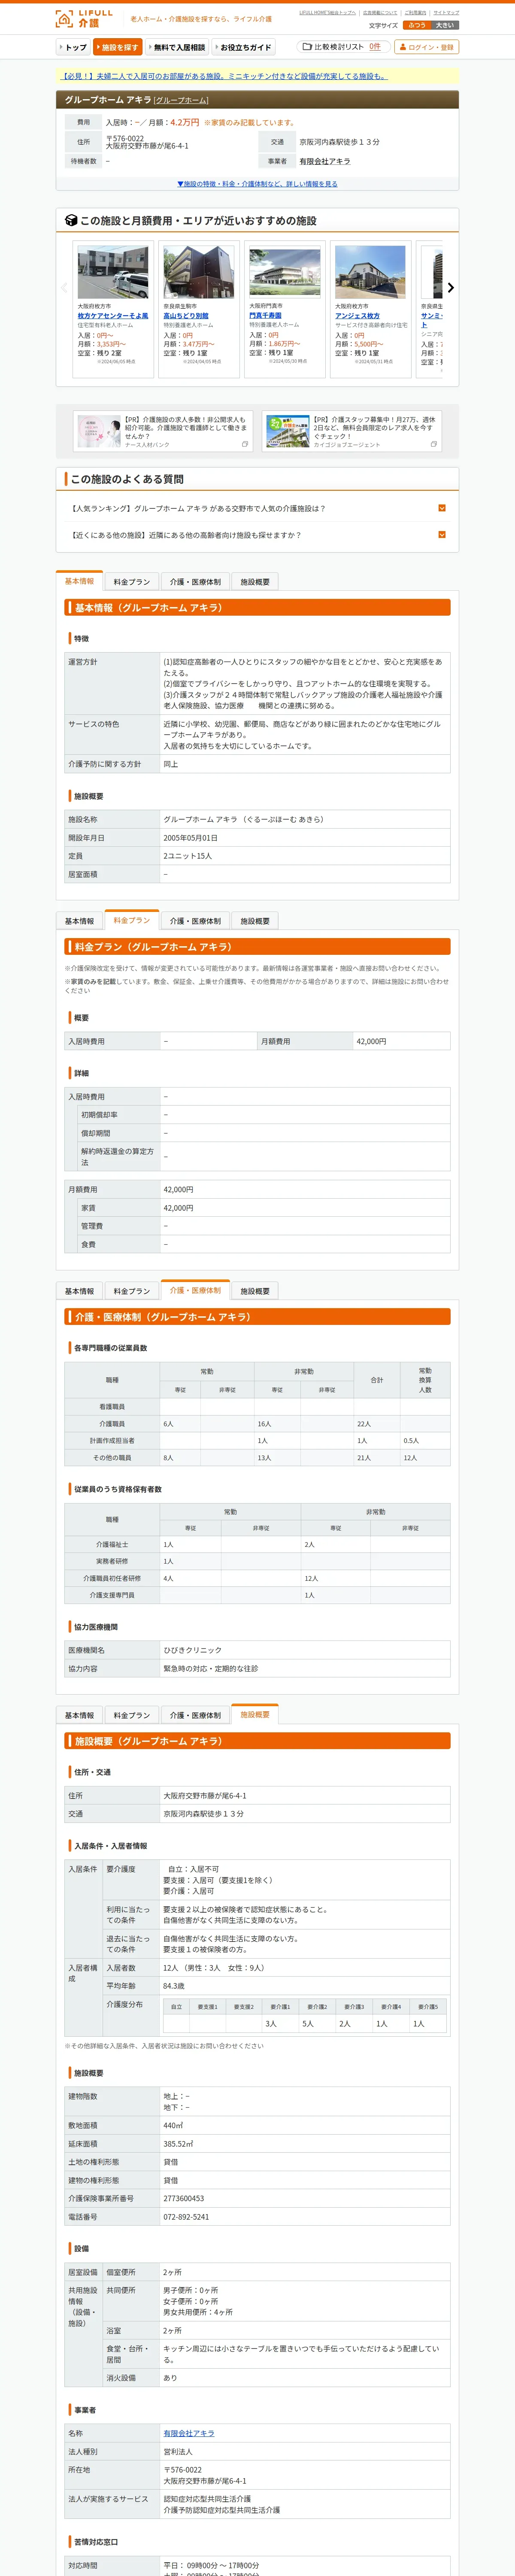Click external-link icon on カイゴジョブエージェント ad
This screenshot has width=515, height=2576.
click(x=433, y=444)
